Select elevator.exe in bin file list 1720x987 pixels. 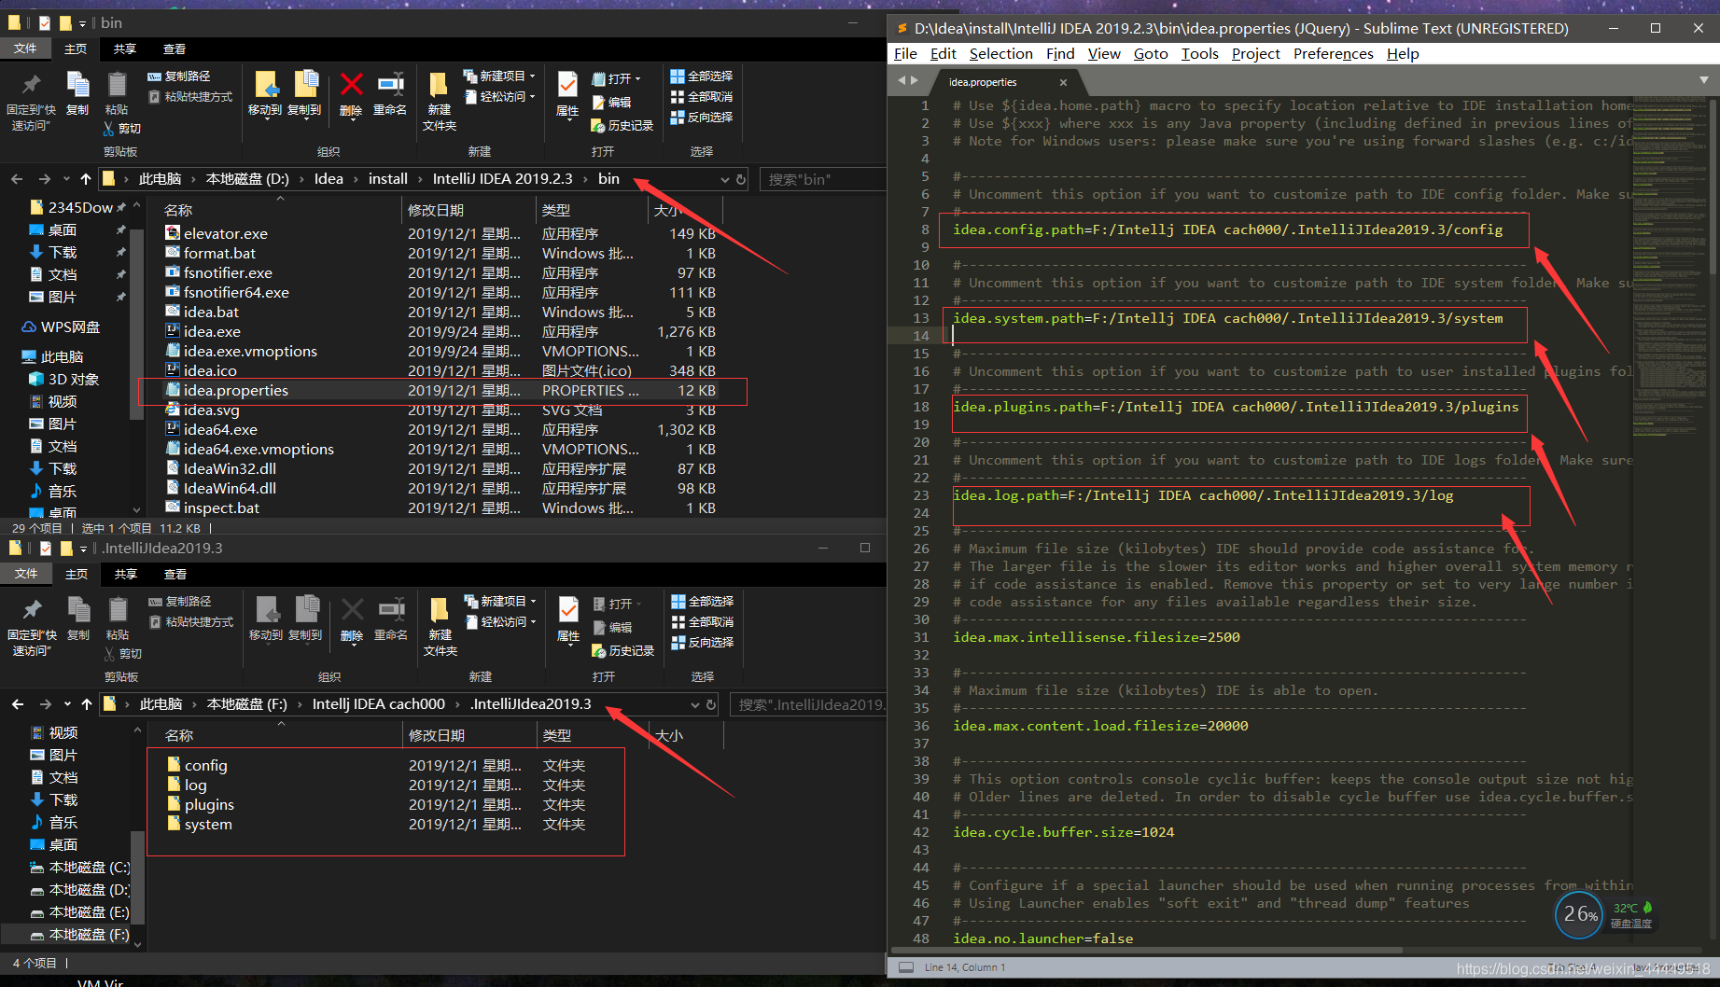pyautogui.click(x=225, y=234)
